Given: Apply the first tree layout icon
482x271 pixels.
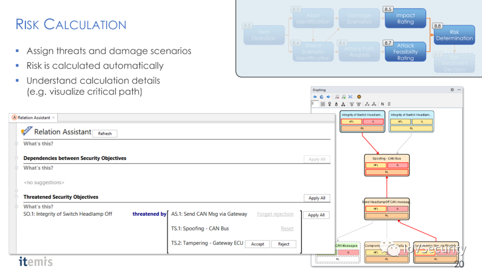Looking at the screenshot, I should click(x=367, y=104).
